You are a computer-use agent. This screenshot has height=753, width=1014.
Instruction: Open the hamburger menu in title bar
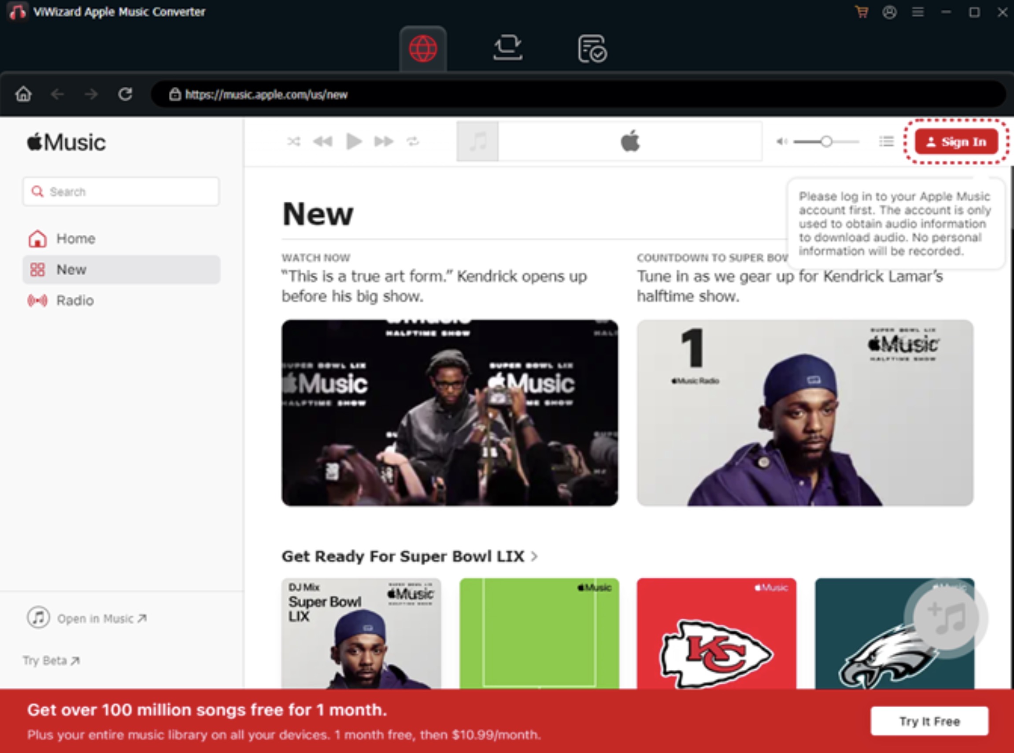918,12
